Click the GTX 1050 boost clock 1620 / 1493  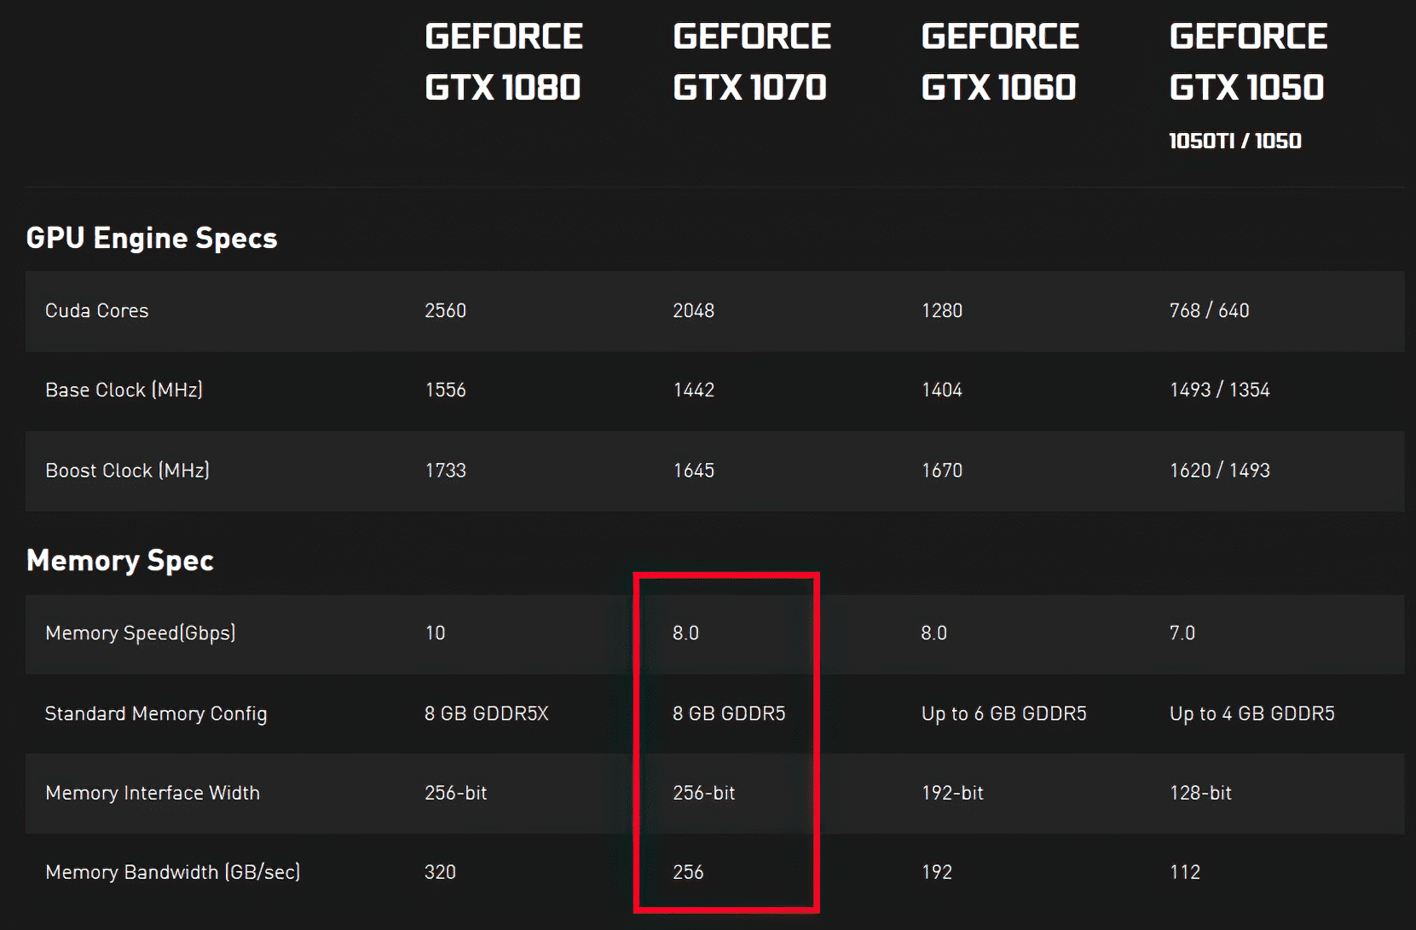(x=1220, y=470)
